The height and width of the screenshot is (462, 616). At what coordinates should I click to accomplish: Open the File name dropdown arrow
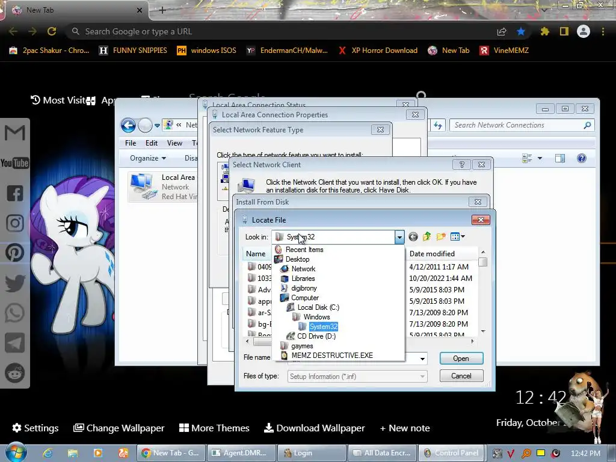[422, 359]
